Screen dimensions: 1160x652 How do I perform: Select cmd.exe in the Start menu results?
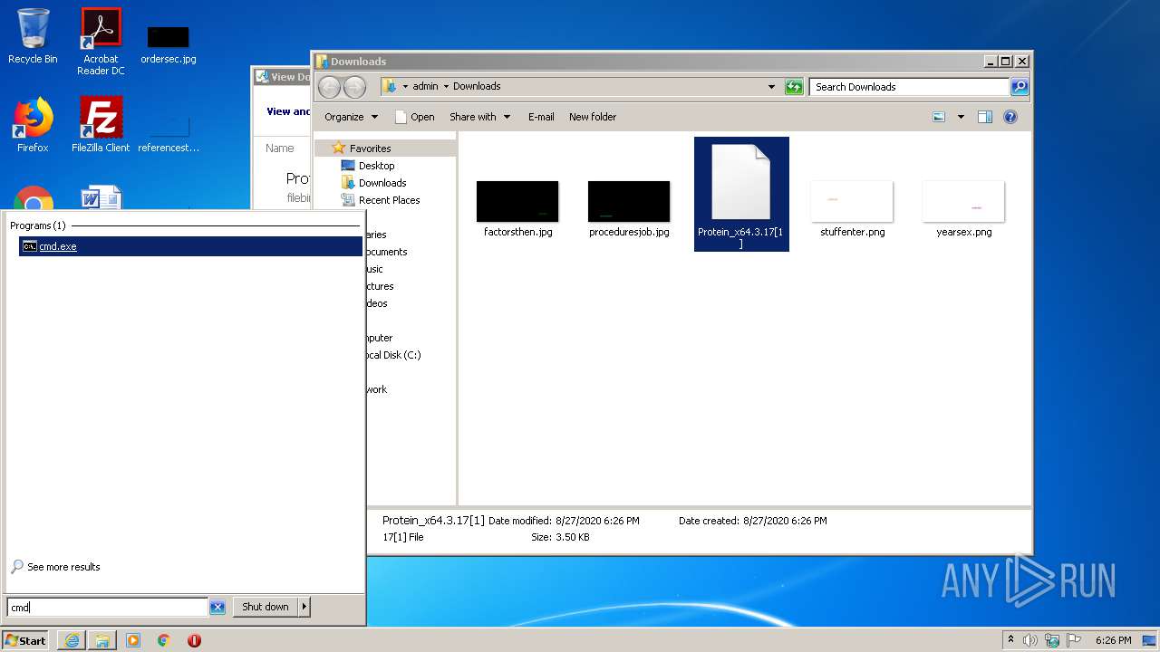click(x=190, y=246)
